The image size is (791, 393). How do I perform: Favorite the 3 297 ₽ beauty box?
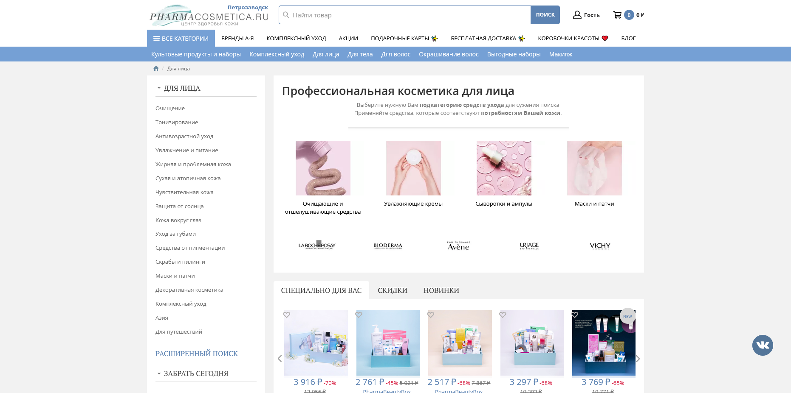(503, 315)
